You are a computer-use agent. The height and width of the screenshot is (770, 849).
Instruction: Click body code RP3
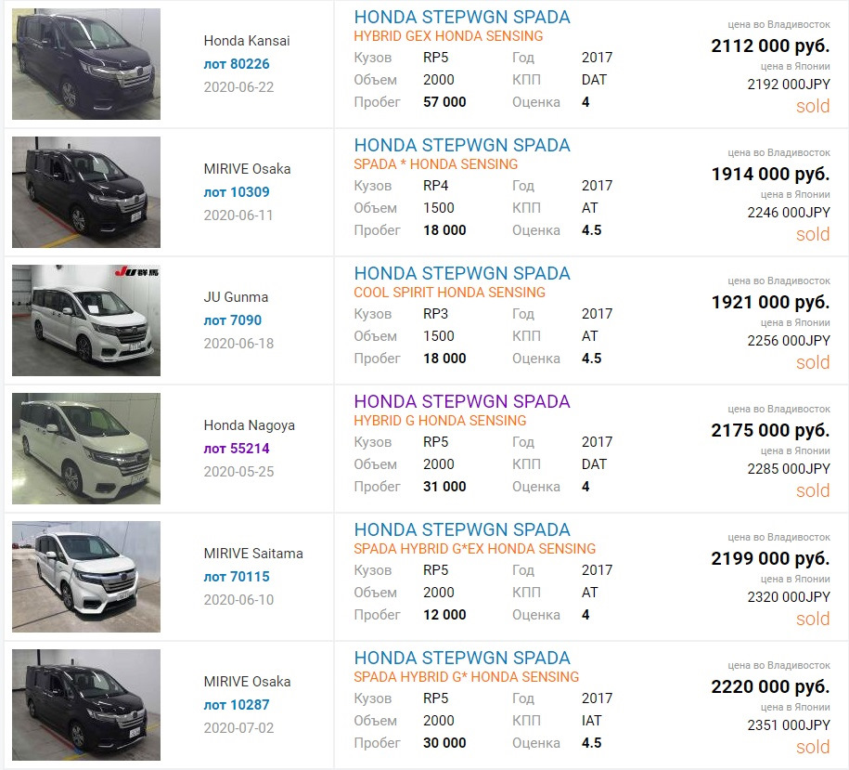tap(436, 314)
